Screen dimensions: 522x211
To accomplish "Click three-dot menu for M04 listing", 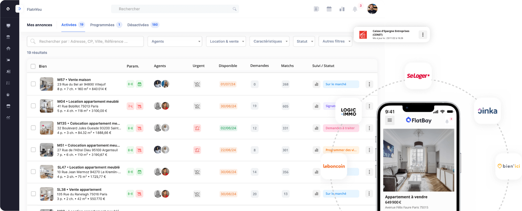I will [369, 106].
